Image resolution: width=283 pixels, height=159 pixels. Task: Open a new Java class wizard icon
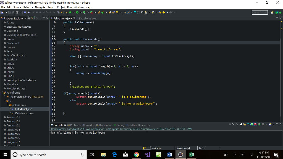coord(102,12)
